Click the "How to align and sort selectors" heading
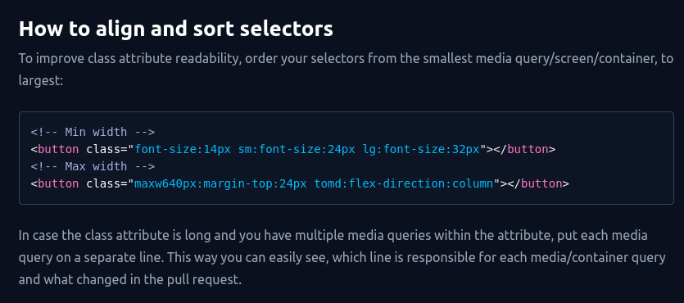This screenshot has height=303, width=684. click(176, 29)
